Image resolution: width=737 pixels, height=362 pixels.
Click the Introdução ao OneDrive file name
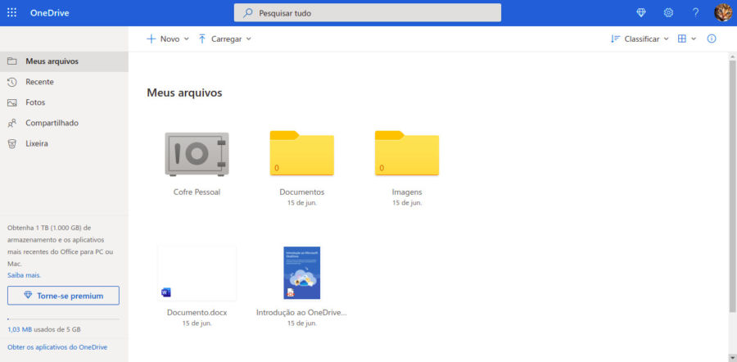(x=301, y=312)
